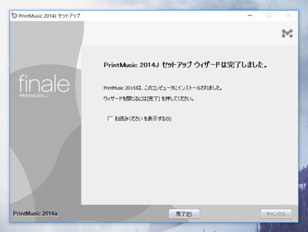Click the 完了(F) finish button

point(184,213)
